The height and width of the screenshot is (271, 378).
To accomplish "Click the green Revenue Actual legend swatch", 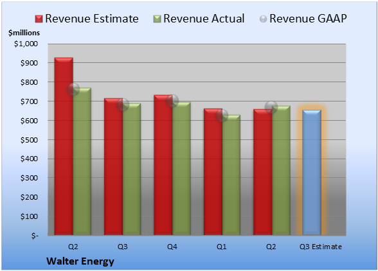I will (157, 19).
